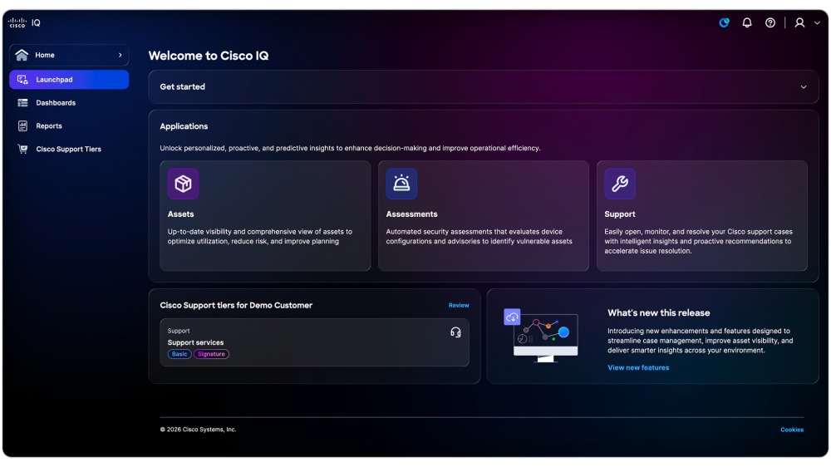Click the Support card description text
This screenshot has width=831, height=467.
click(x=699, y=241)
